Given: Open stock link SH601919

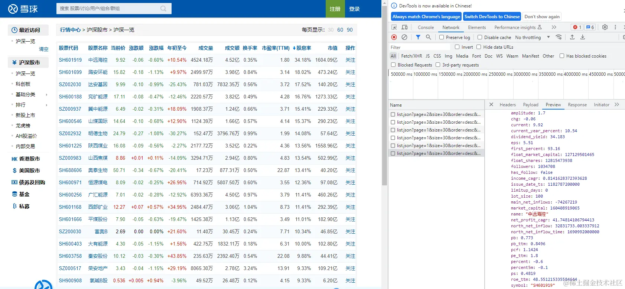Looking at the screenshot, I should (x=70, y=60).
